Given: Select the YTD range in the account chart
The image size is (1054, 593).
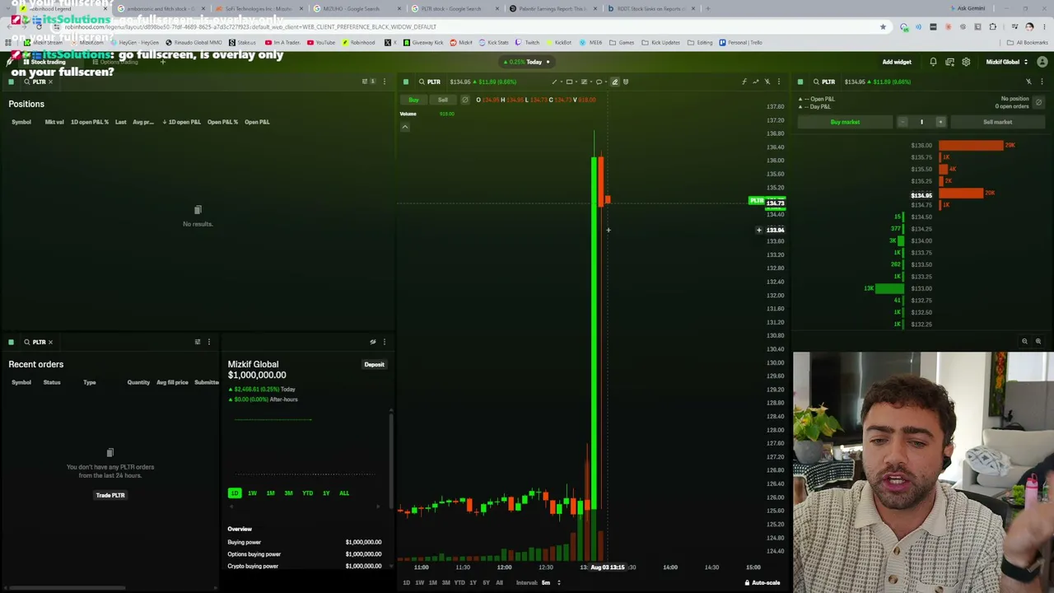Looking at the screenshot, I should point(307,493).
